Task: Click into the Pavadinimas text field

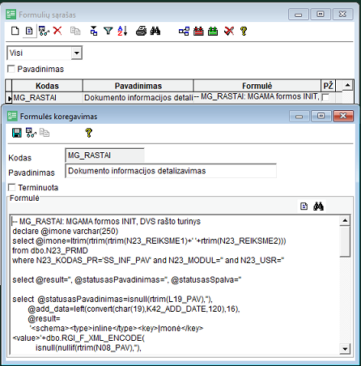Action: coord(171,171)
